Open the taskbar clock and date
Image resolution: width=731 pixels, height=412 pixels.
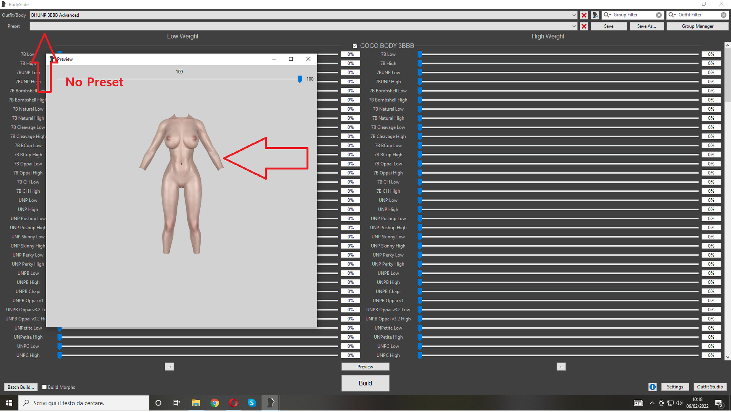697,403
